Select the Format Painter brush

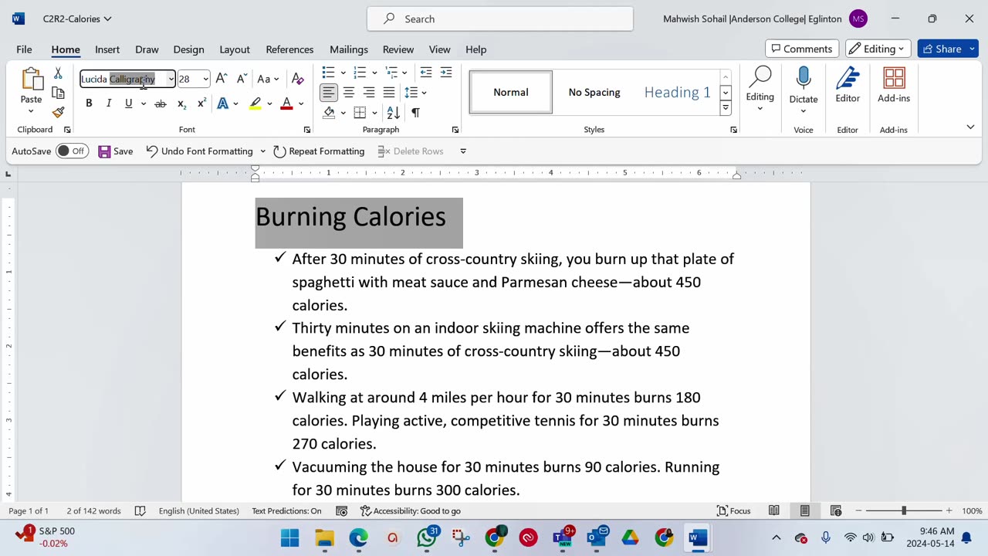pyautogui.click(x=58, y=112)
